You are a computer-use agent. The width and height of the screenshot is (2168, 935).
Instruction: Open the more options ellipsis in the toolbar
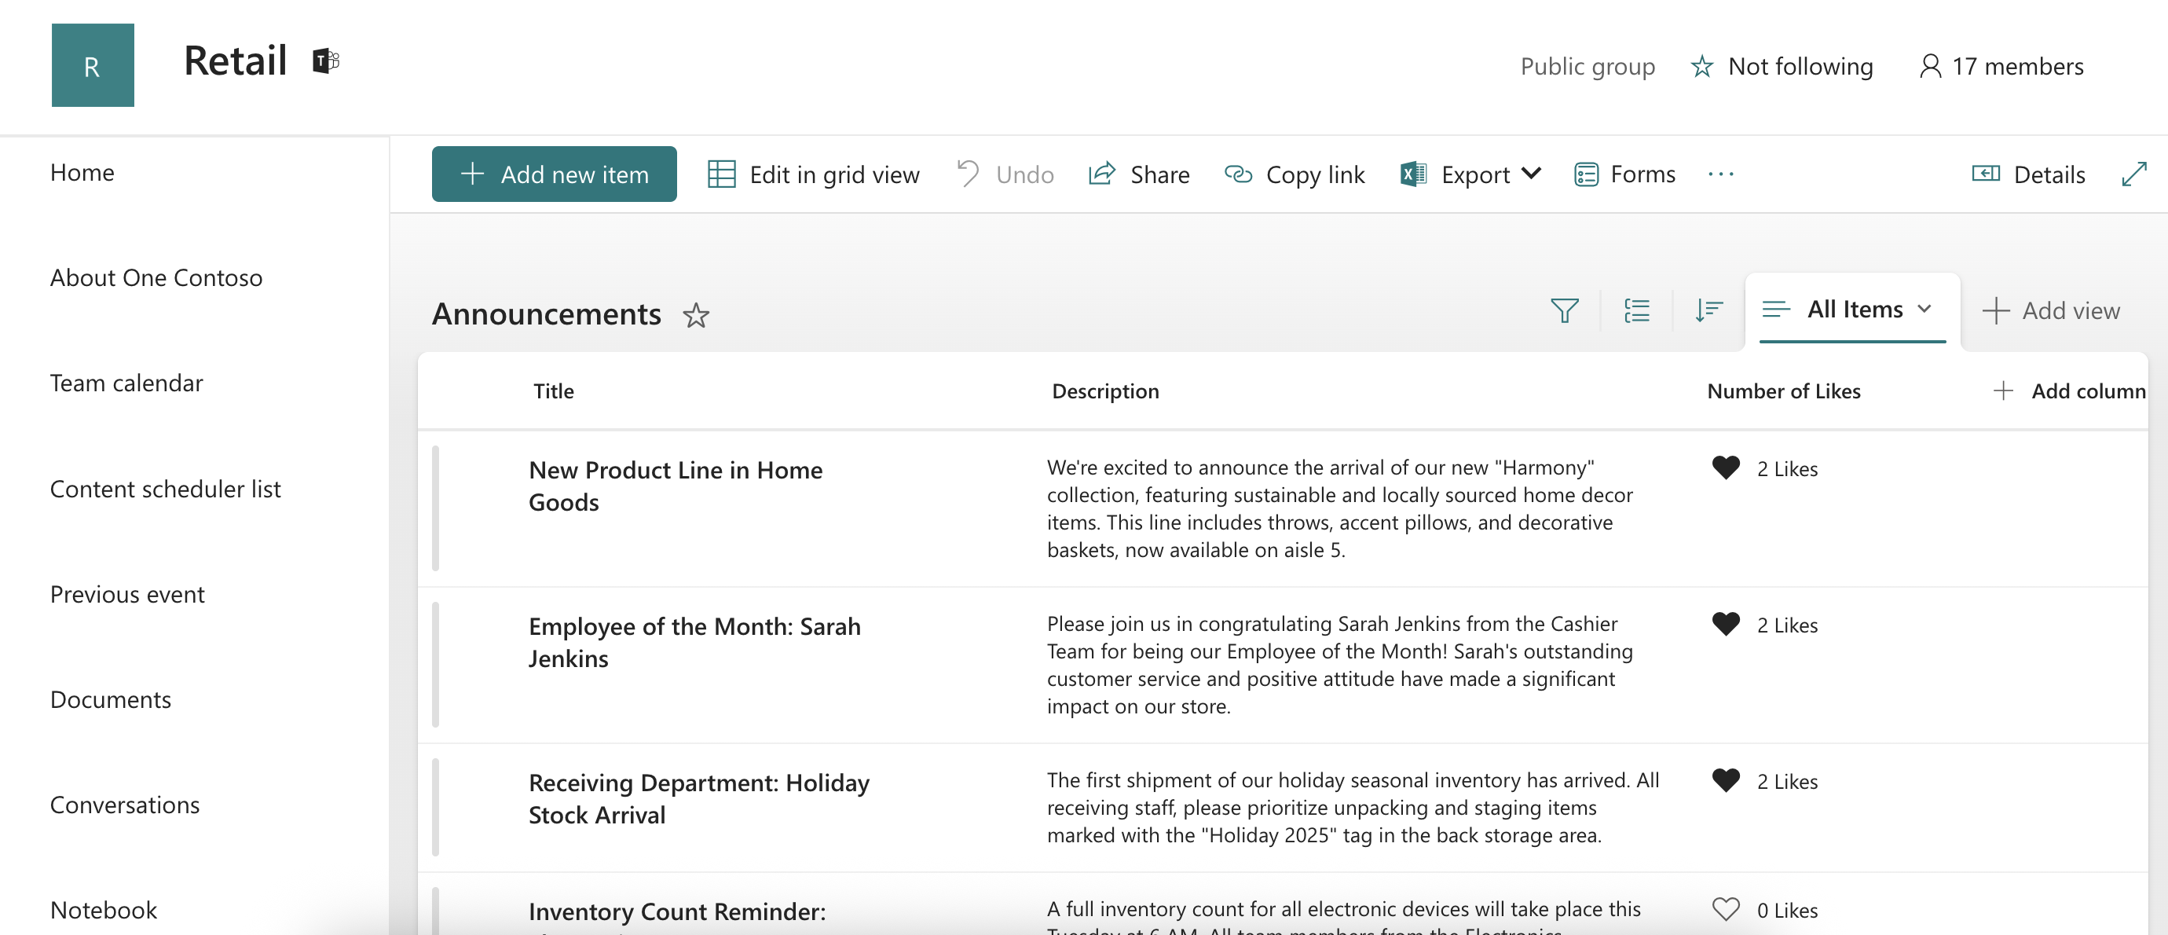click(1720, 174)
